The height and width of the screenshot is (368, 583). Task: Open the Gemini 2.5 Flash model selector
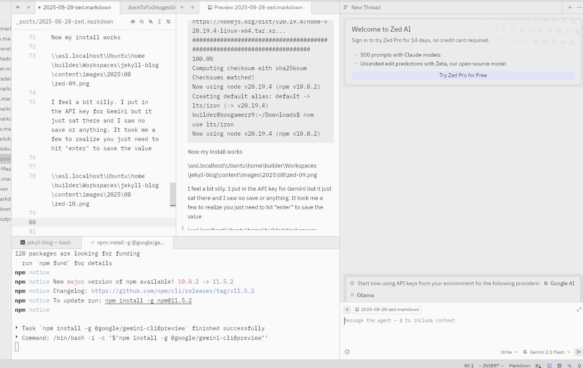point(547,352)
